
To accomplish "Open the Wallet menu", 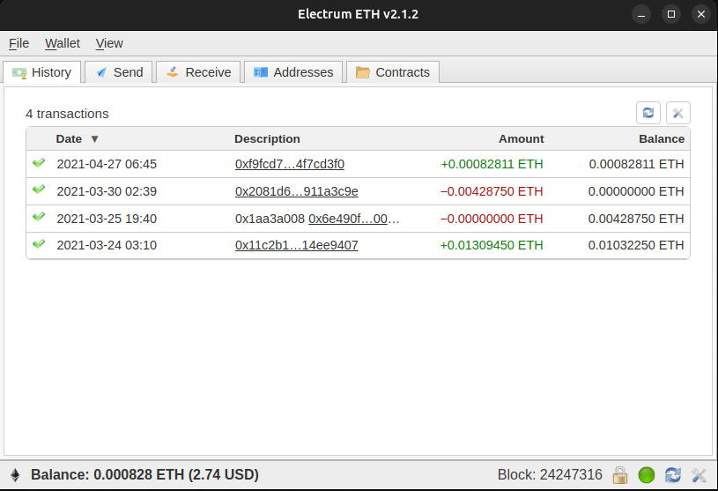I will (63, 43).
